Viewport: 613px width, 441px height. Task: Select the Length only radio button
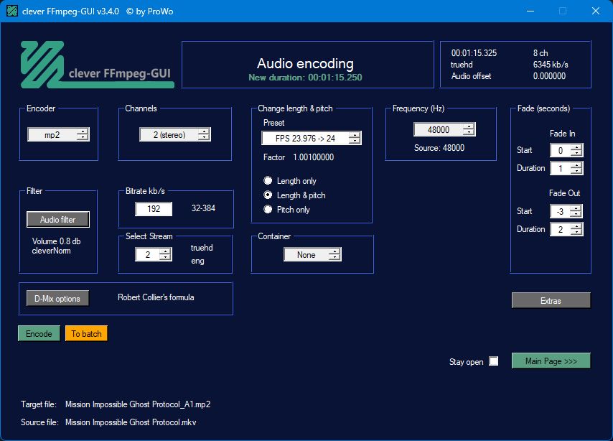tap(268, 180)
